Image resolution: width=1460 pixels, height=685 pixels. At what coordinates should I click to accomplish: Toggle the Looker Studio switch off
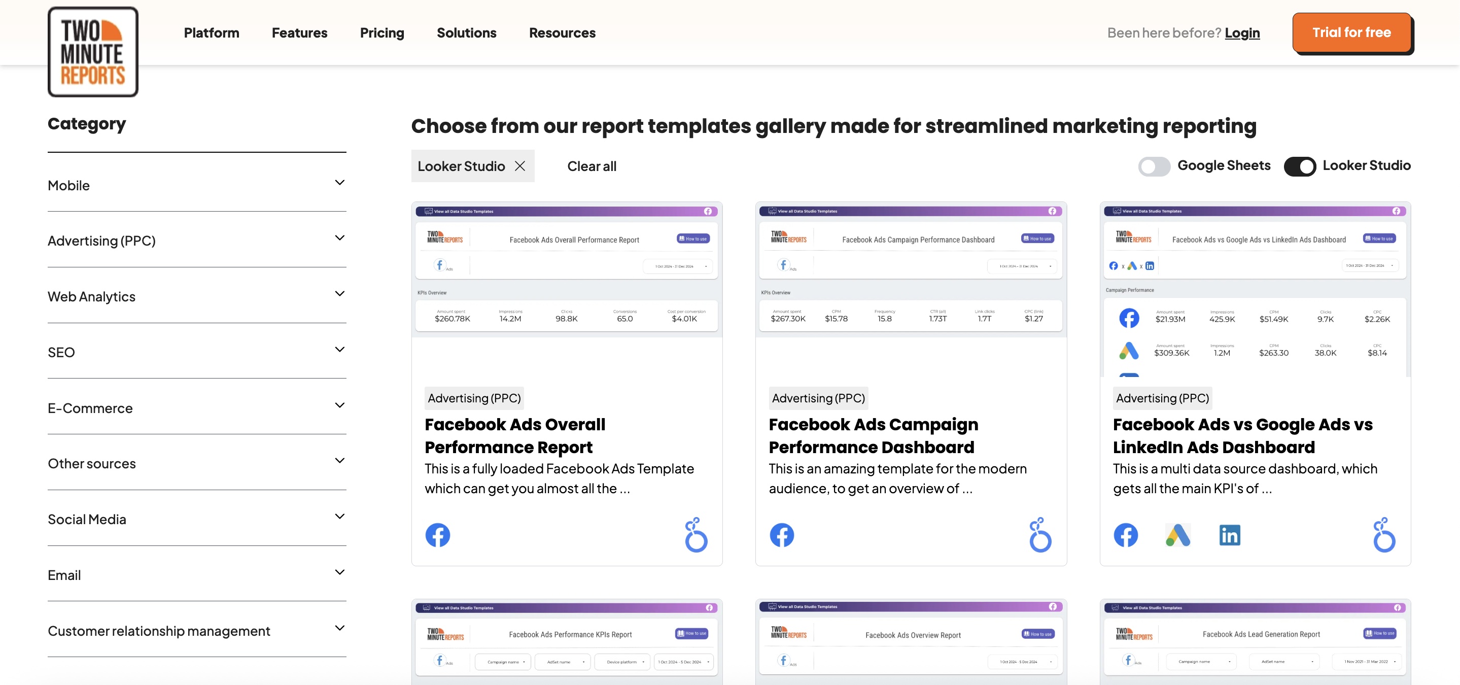click(x=1300, y=166)
